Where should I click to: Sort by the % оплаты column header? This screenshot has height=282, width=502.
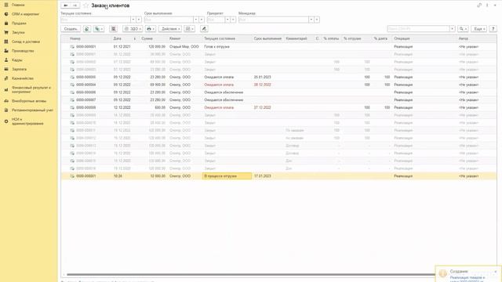pyautogui.click(x=331, y=38)
